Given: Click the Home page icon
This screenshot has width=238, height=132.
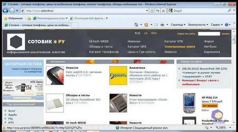Looking at the screenshot, I should [136, 24].
